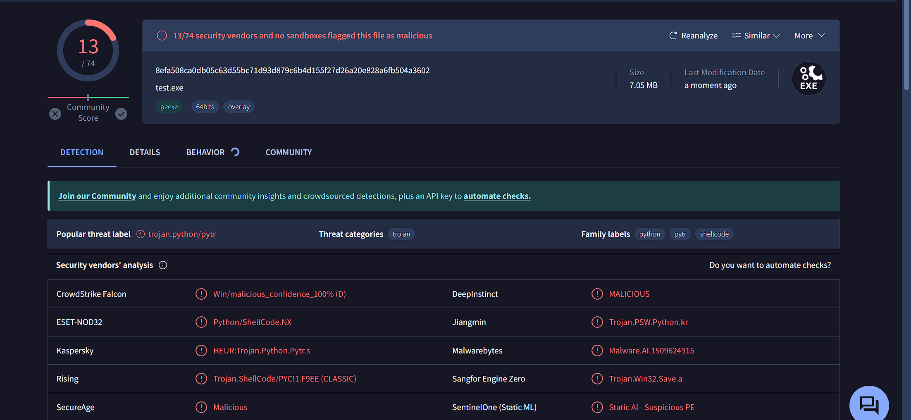Click the community score slider marker

[88, 98]
